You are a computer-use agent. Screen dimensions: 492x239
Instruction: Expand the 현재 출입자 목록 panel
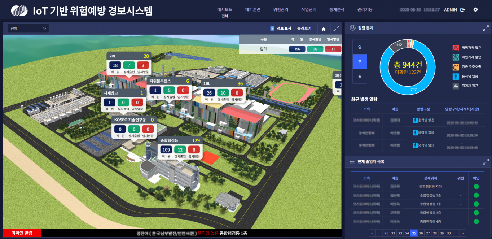pos(486,161)
